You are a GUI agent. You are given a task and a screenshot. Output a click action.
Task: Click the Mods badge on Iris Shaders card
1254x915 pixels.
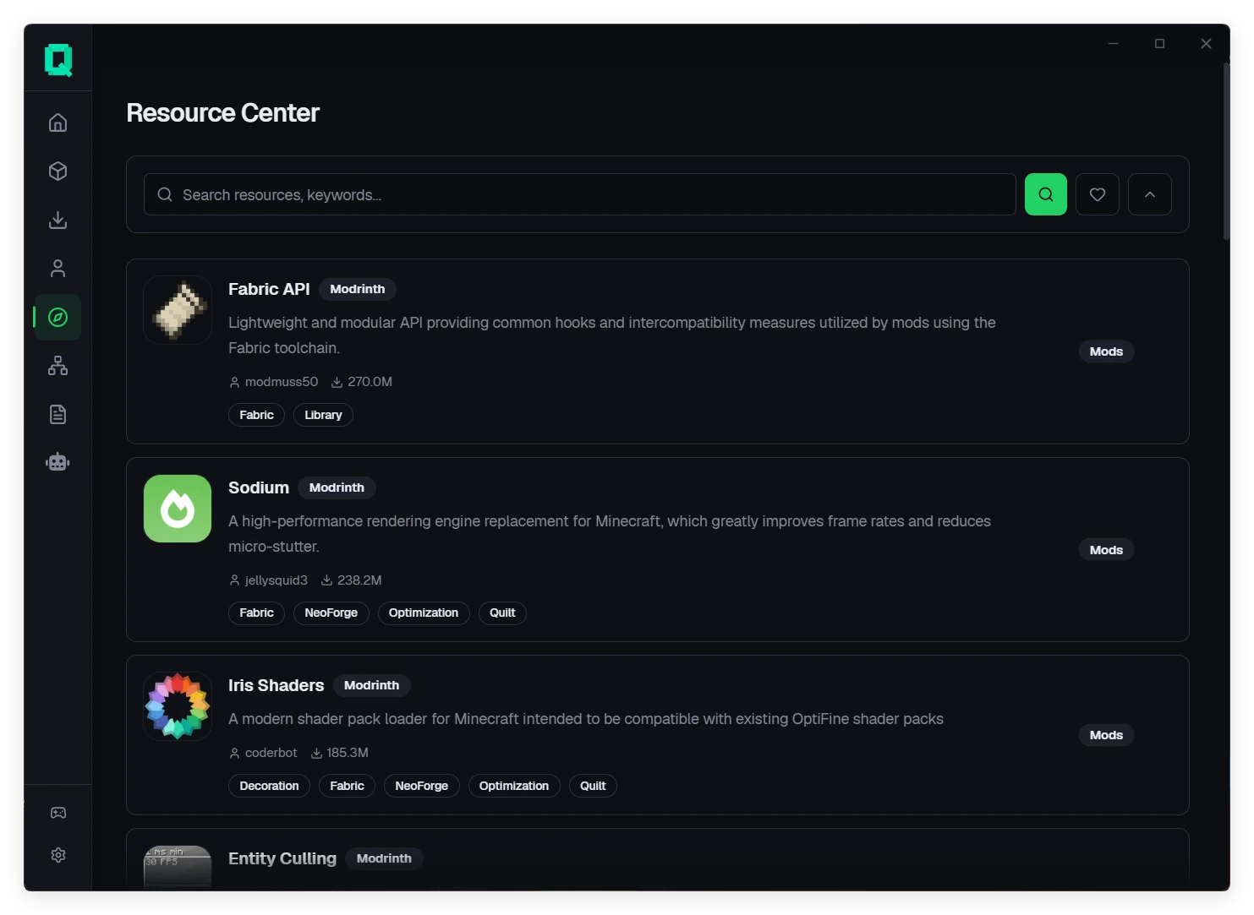tap(1106, 735)
